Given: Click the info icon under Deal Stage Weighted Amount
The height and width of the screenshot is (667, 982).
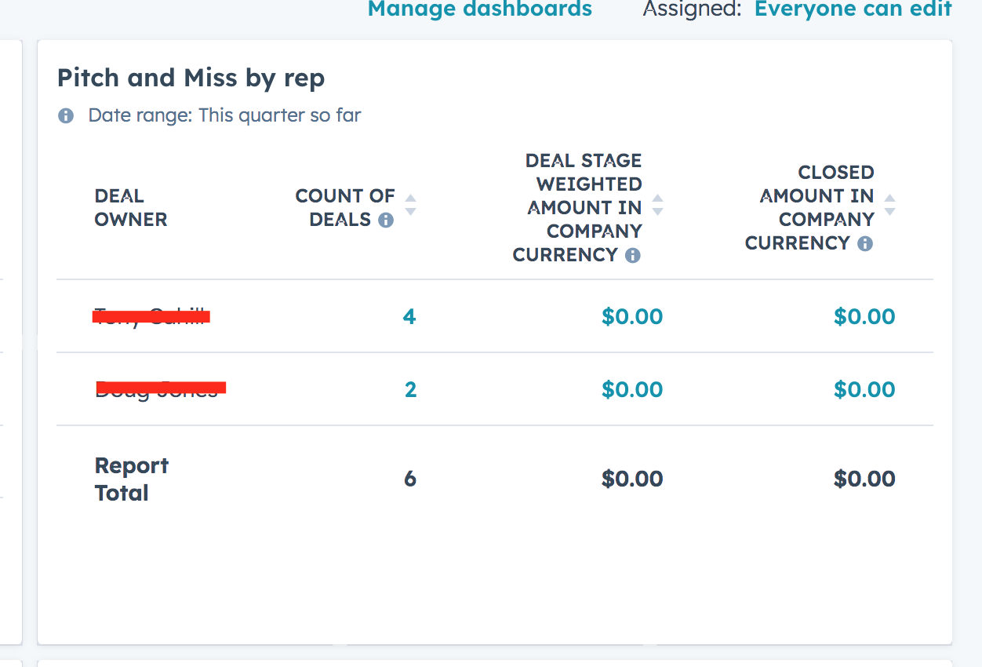Looking at the screenshot, I should point(632,255).
